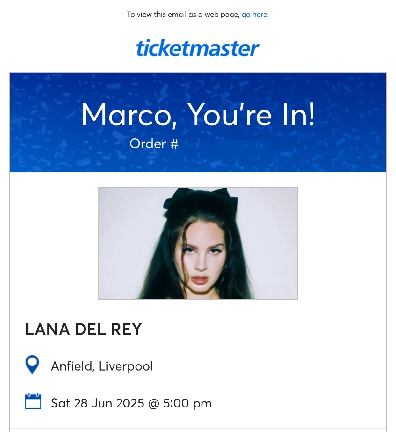Click the 'Sat 28 Jun 2025' date text
This screenshot has height=432, width=396.
click(x=98, y=403)
